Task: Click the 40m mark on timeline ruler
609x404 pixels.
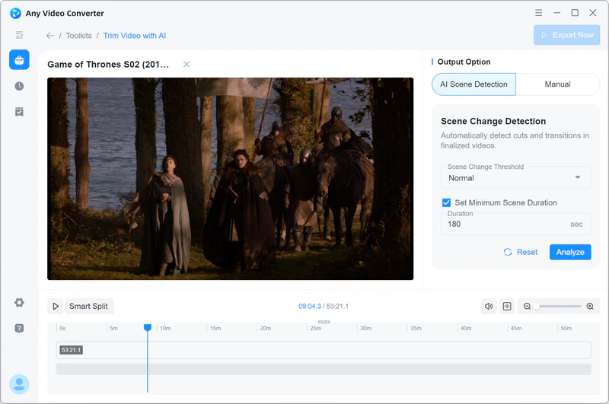Action: 466,329
